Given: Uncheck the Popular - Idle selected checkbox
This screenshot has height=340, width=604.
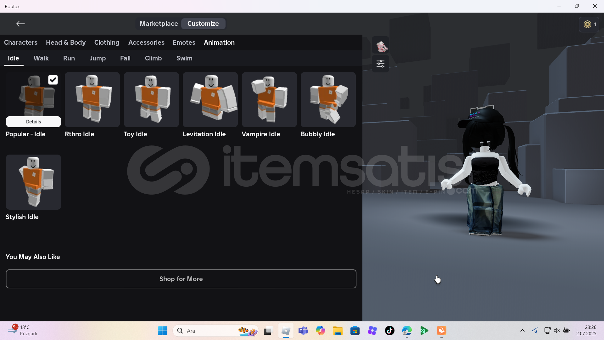Looking at the screenshot, I should point(53,80).
